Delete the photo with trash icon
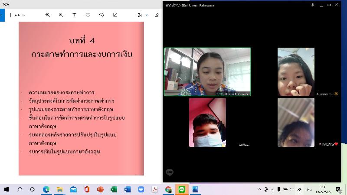The width and height of the screenshot is (347, 195). [74, 15]
